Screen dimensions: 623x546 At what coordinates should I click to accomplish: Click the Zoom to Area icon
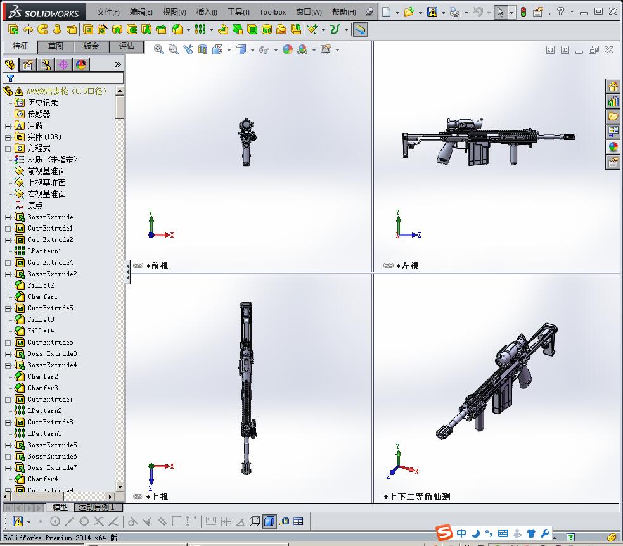(x=173, y=49)
